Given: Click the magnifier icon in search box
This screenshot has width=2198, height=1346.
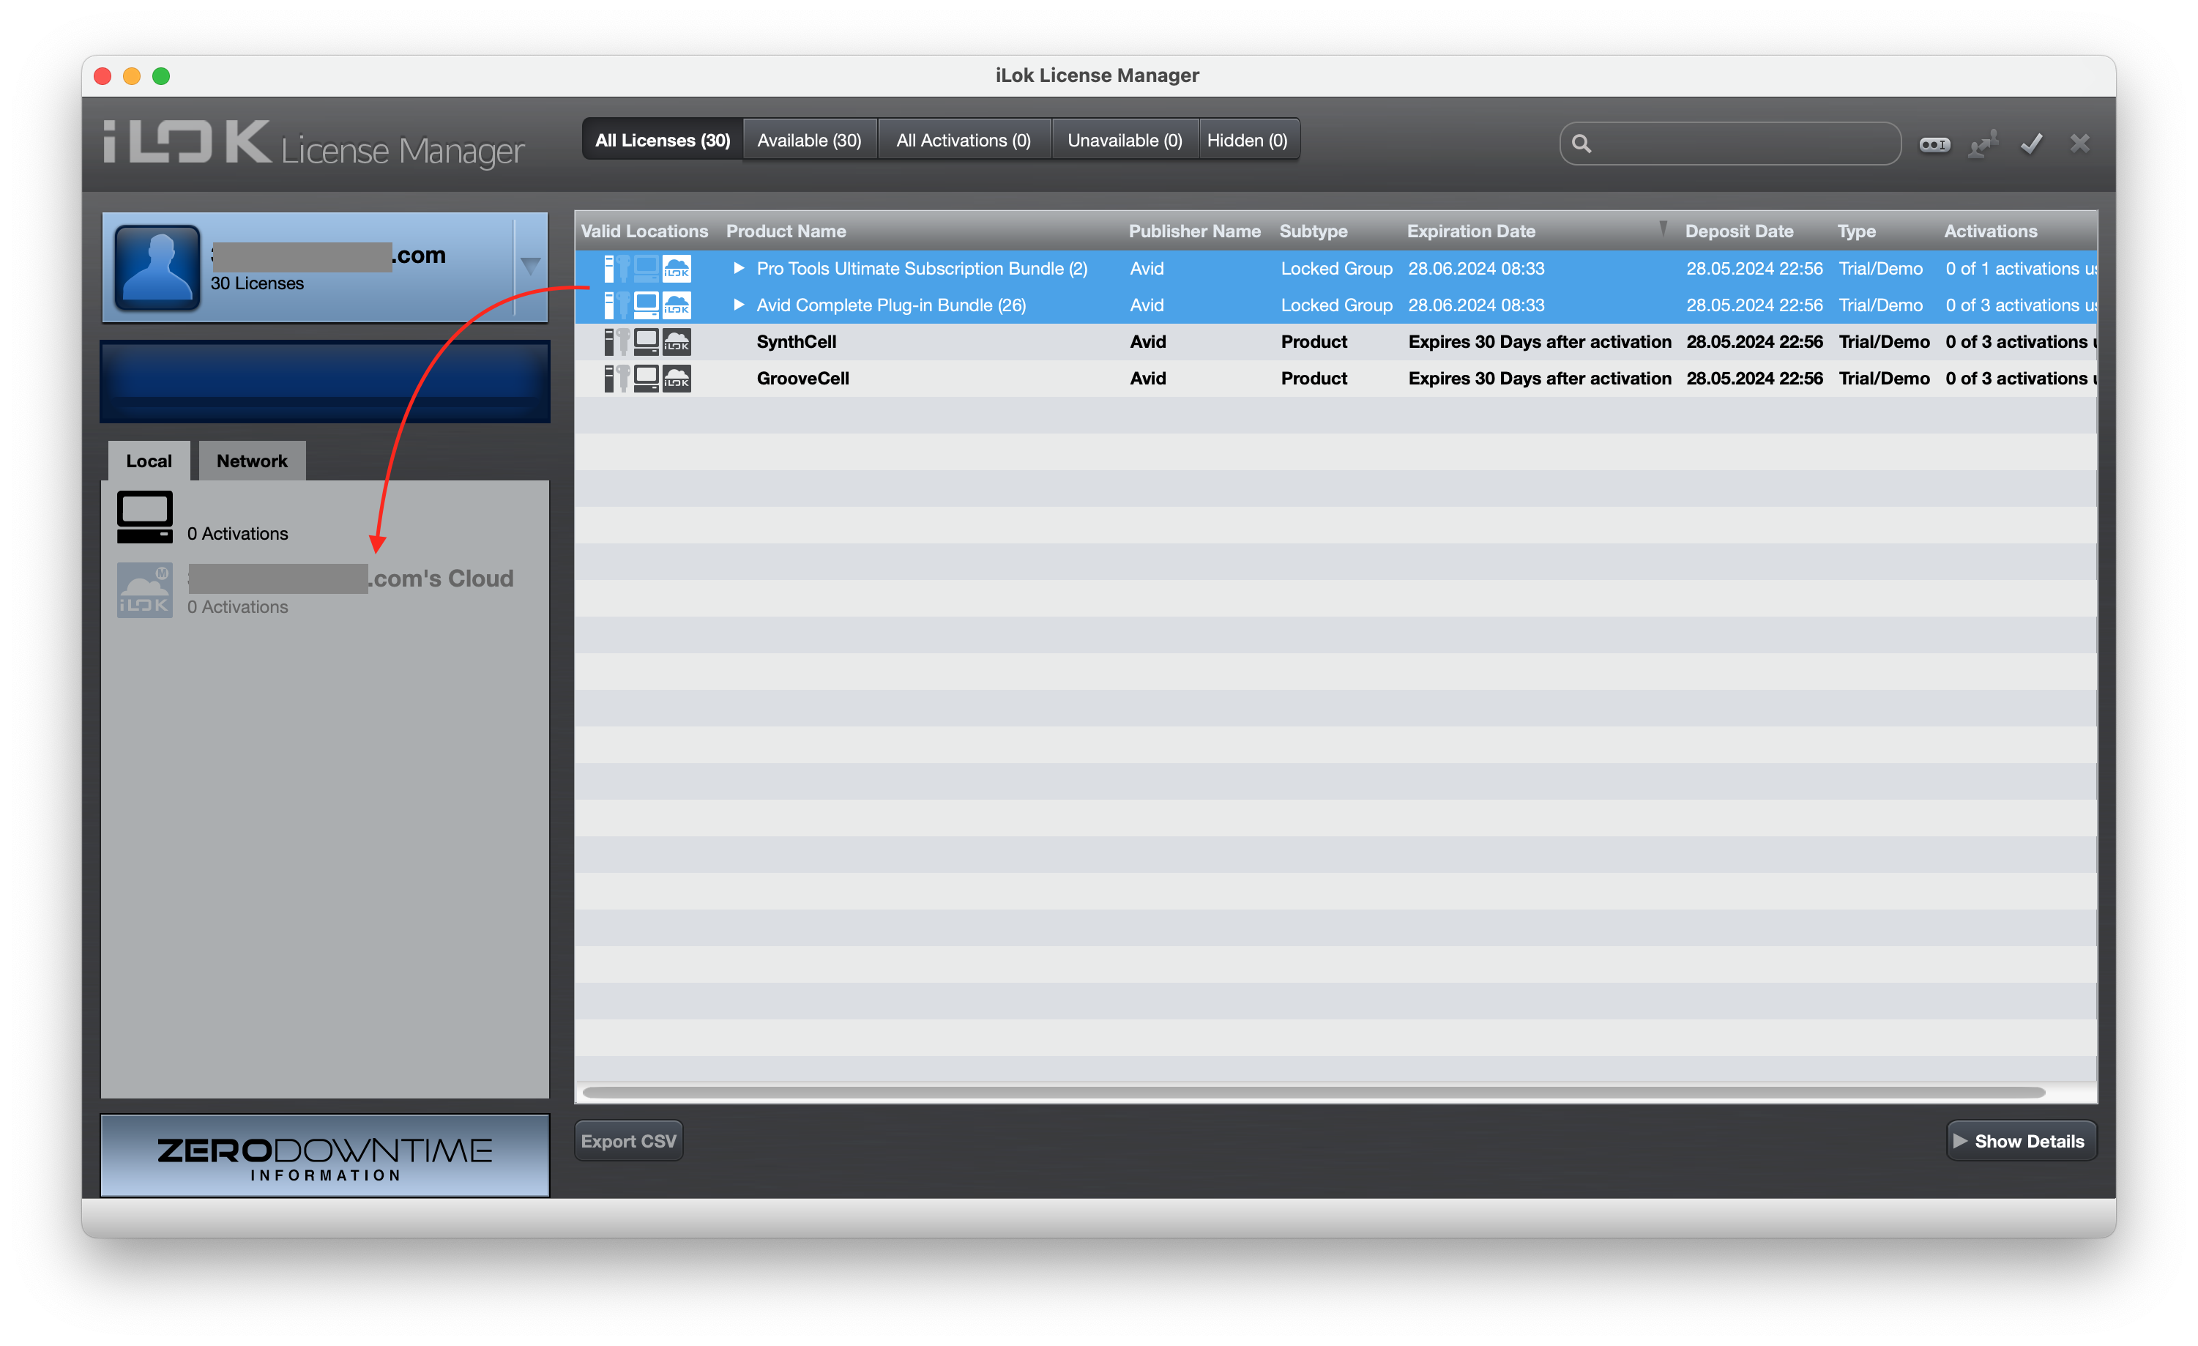Looking at the screenshot, I should 1581,144.
